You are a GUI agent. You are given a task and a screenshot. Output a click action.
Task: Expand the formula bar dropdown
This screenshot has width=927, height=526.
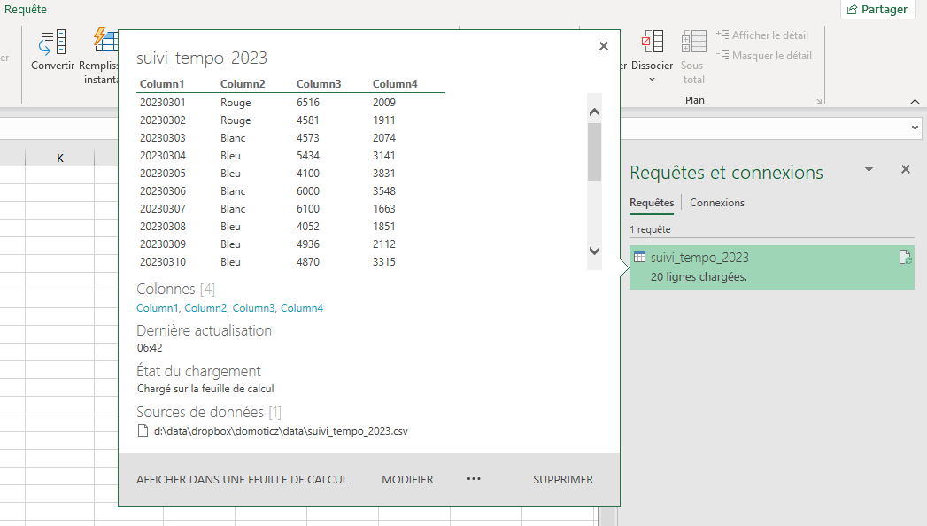tap(915, 128)
